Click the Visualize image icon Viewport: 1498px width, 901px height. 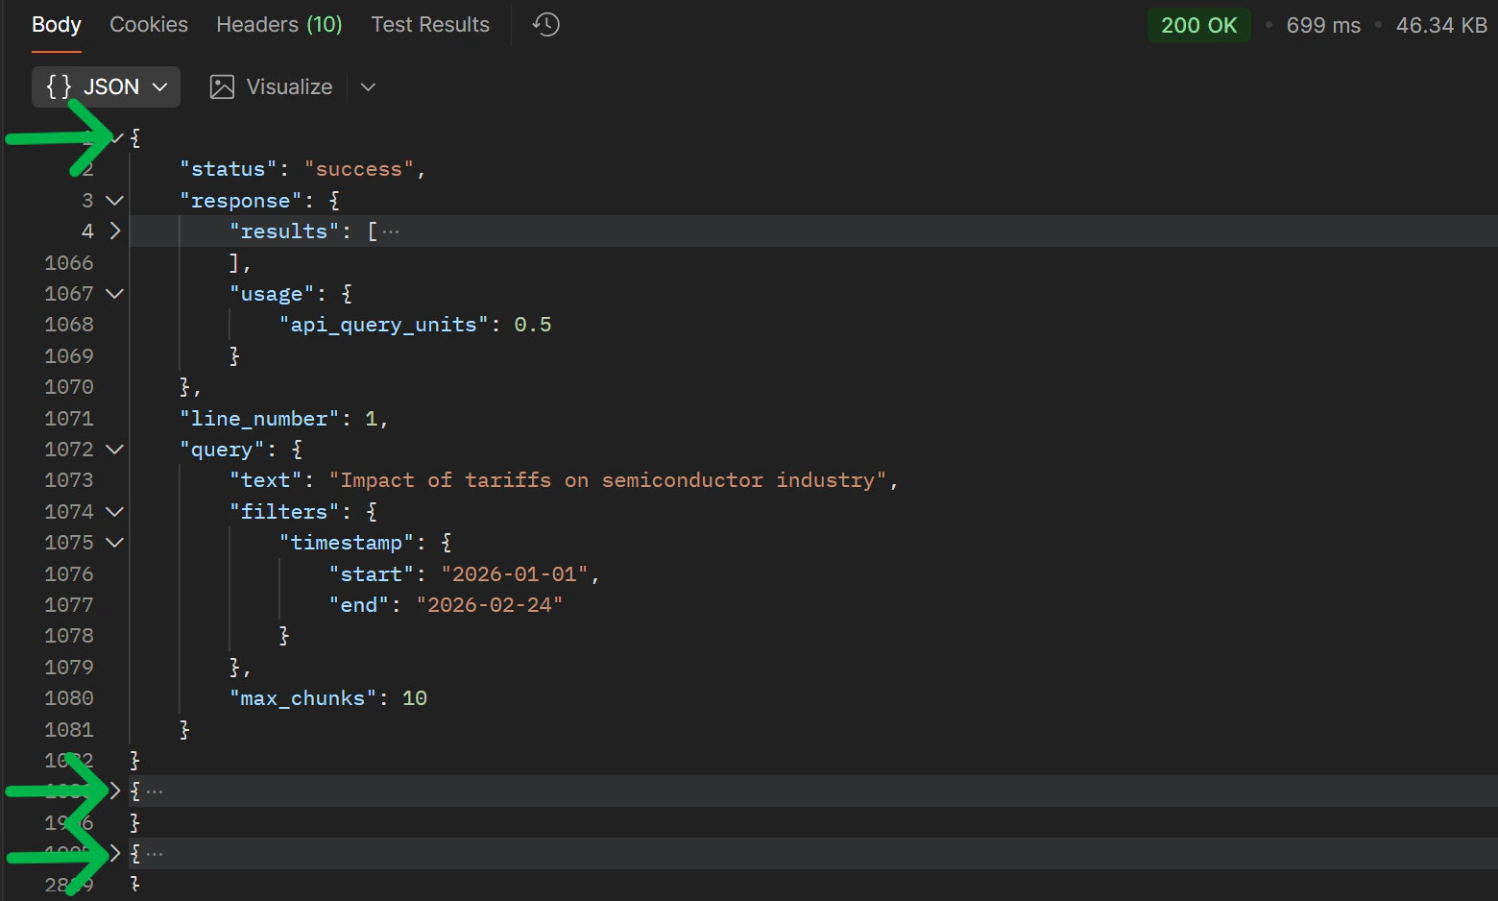[x=221, y=86]
